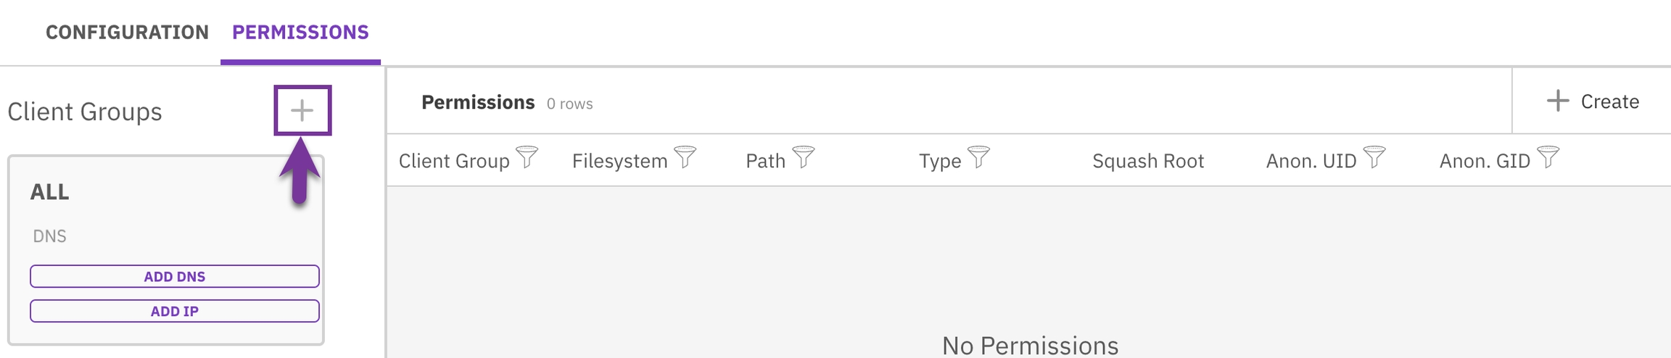This screenshot has height=358, width=1671.
Task: Filter by Anon. UID funnel icon
Action: pyautogui.click(x=1374, y=157)
